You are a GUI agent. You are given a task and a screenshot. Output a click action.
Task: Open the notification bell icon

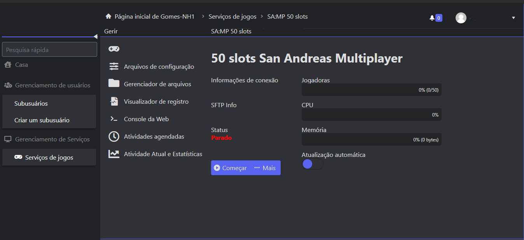[x=432, y=18]
